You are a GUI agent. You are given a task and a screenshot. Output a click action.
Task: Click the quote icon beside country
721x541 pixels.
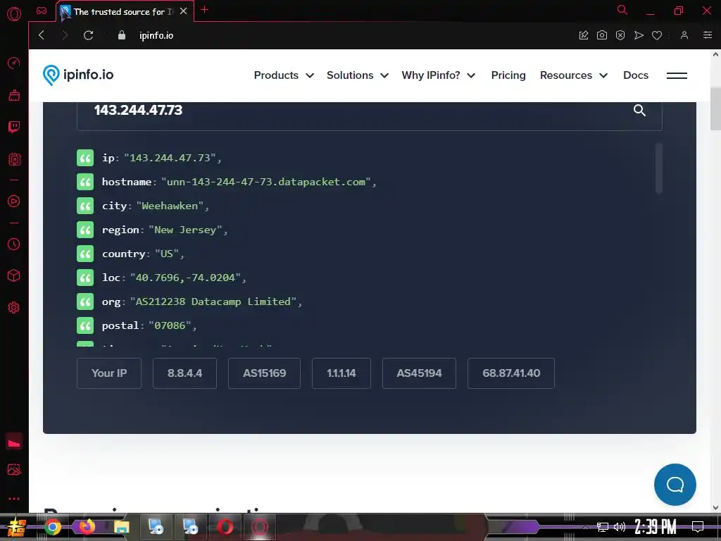(85, 254)
